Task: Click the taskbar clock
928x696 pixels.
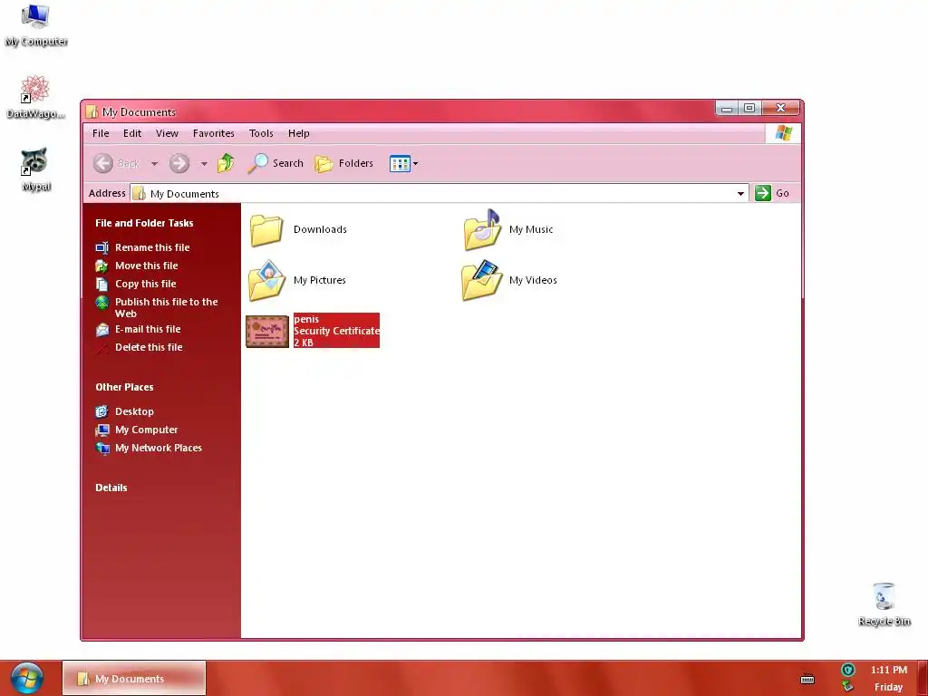Action: pyautogui.click(x=888, y=678)
